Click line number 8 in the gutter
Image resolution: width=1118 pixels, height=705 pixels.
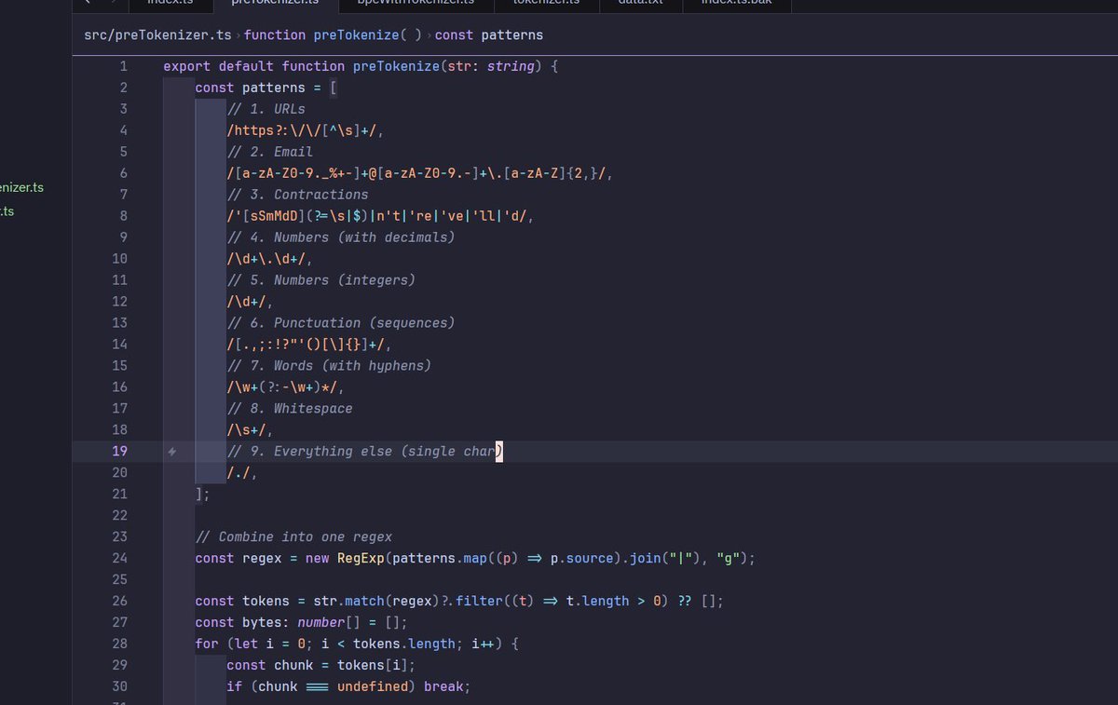coord(123,216)
